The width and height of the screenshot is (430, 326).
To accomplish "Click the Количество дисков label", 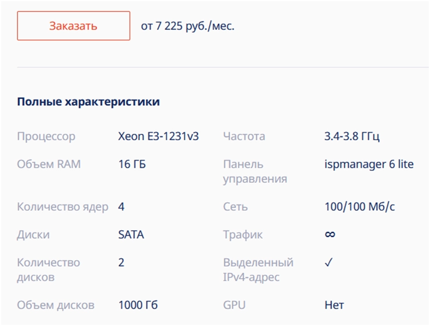I will coord(48,269).
